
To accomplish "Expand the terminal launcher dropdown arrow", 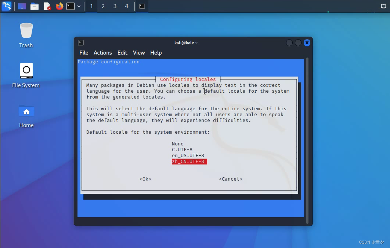I will click(x=79, y=6).
